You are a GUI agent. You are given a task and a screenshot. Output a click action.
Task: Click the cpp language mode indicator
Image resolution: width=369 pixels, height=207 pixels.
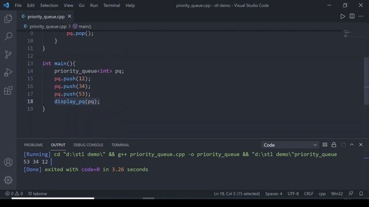click(322, 194)
